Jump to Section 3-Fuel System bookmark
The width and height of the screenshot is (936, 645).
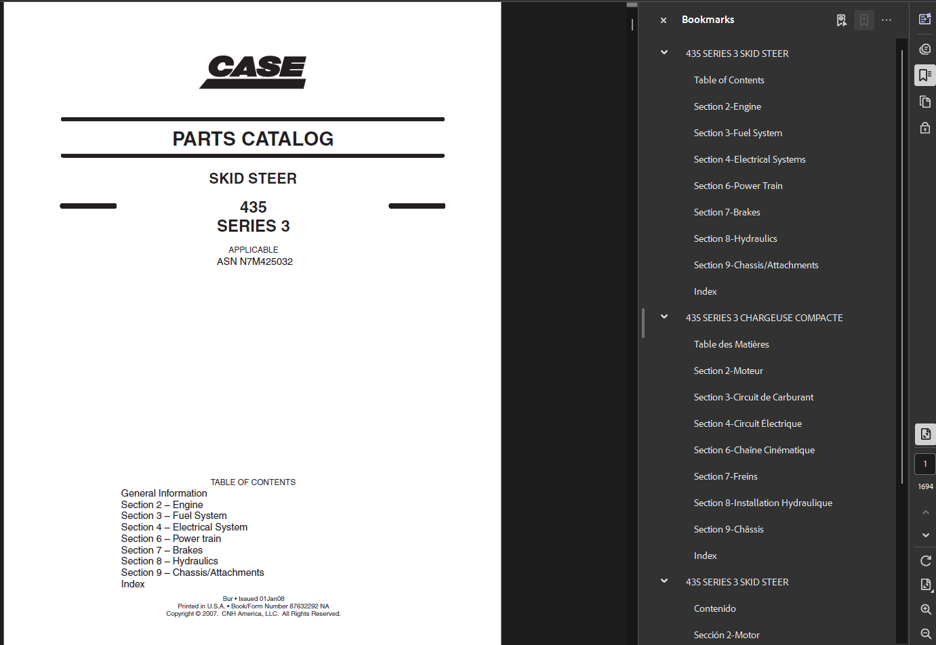pyautogui.click(x=737, y=133)
